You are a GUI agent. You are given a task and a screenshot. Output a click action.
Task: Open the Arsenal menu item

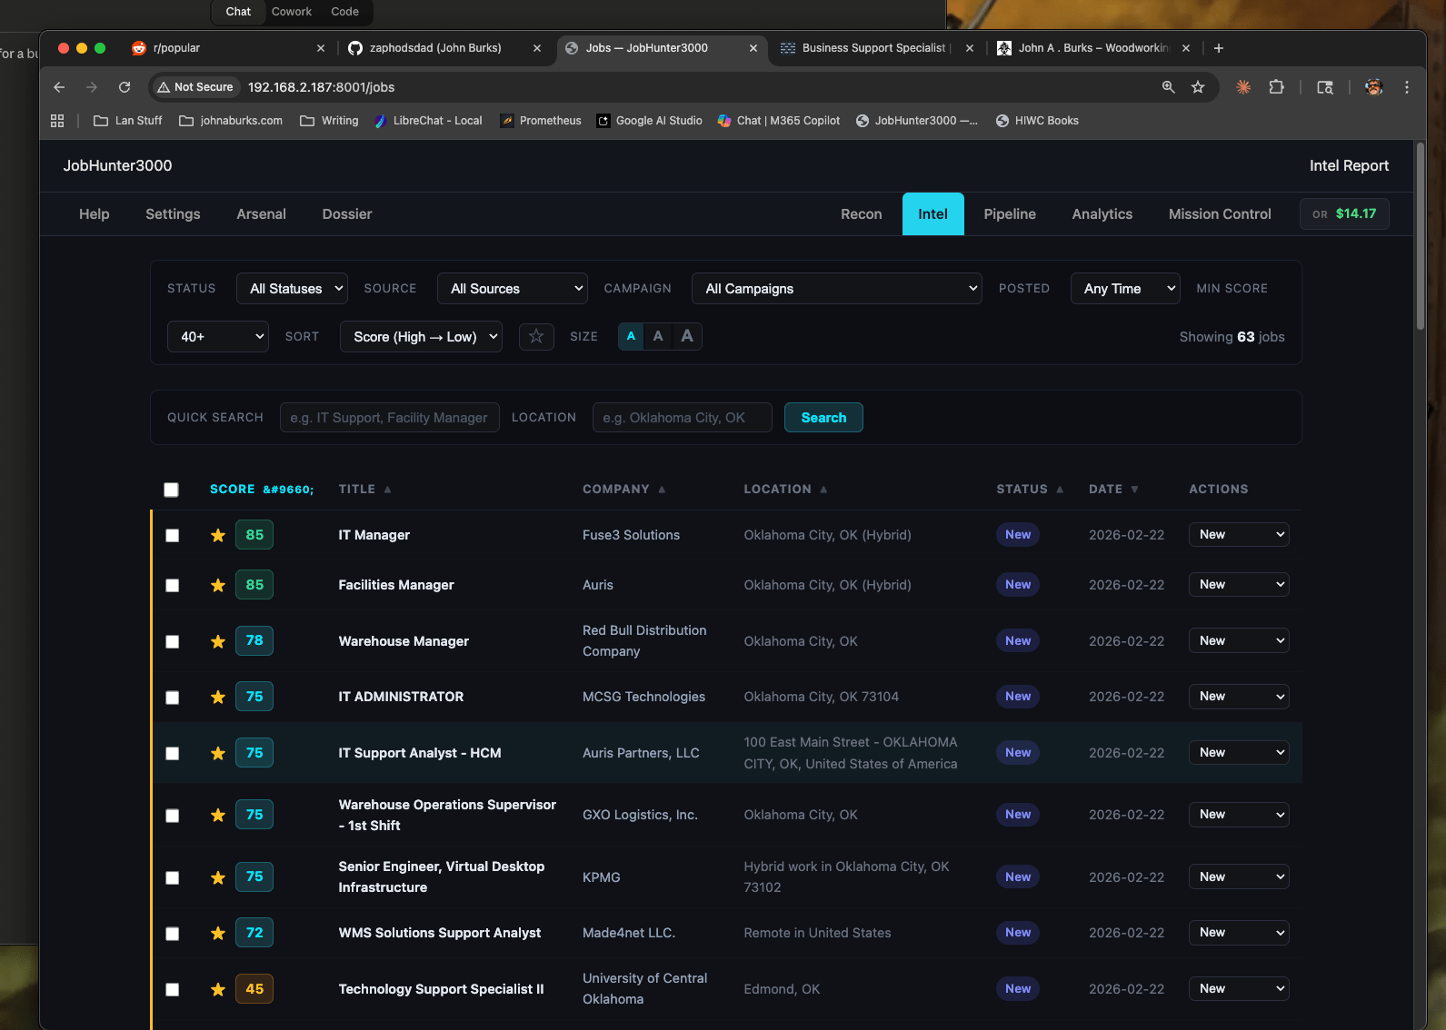tap(262, 214)
